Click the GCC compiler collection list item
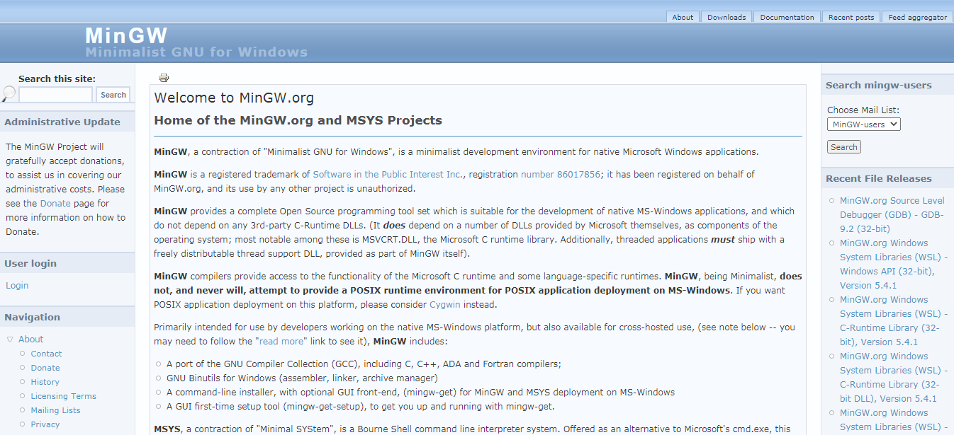This screenshot has height=435, width=954. [x=364, y=364]
